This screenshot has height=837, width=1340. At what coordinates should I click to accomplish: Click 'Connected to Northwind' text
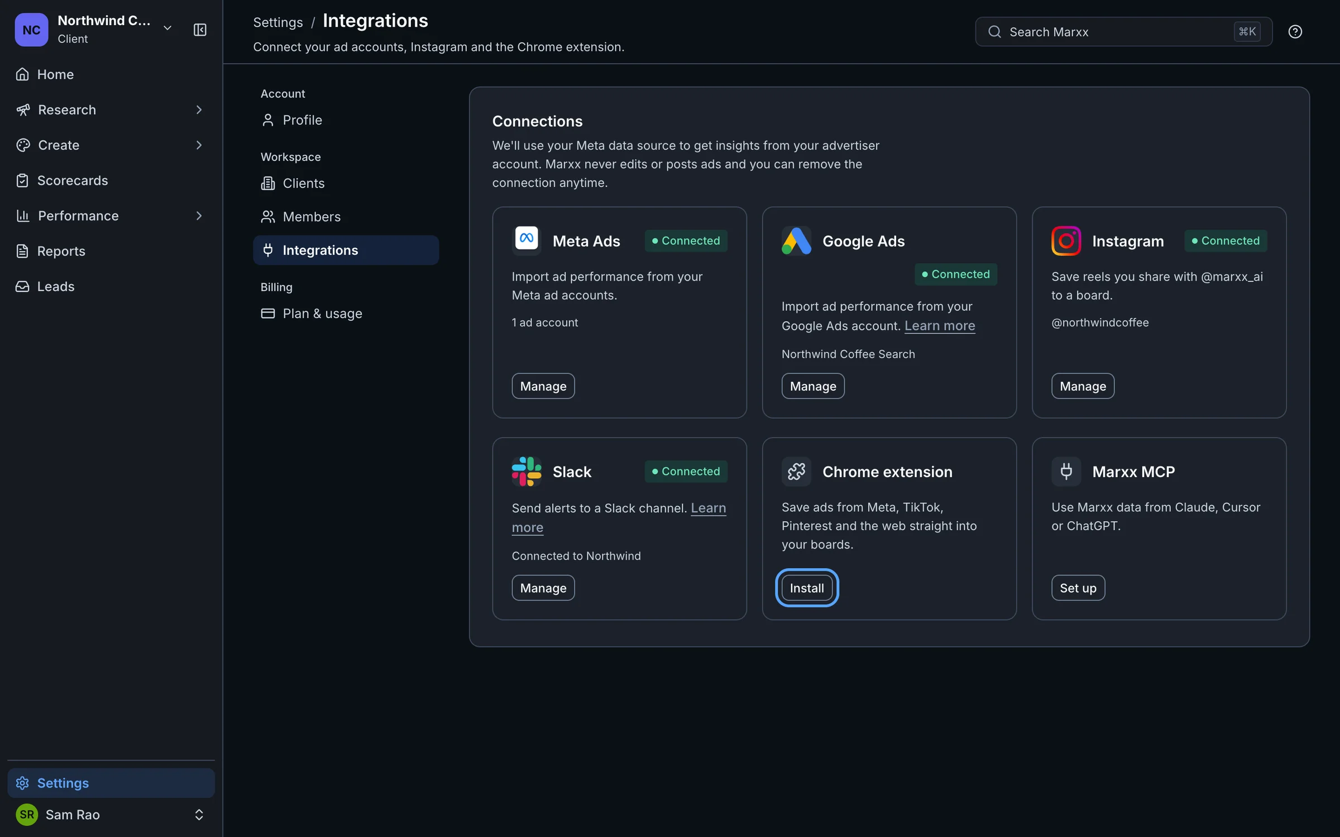576,556
